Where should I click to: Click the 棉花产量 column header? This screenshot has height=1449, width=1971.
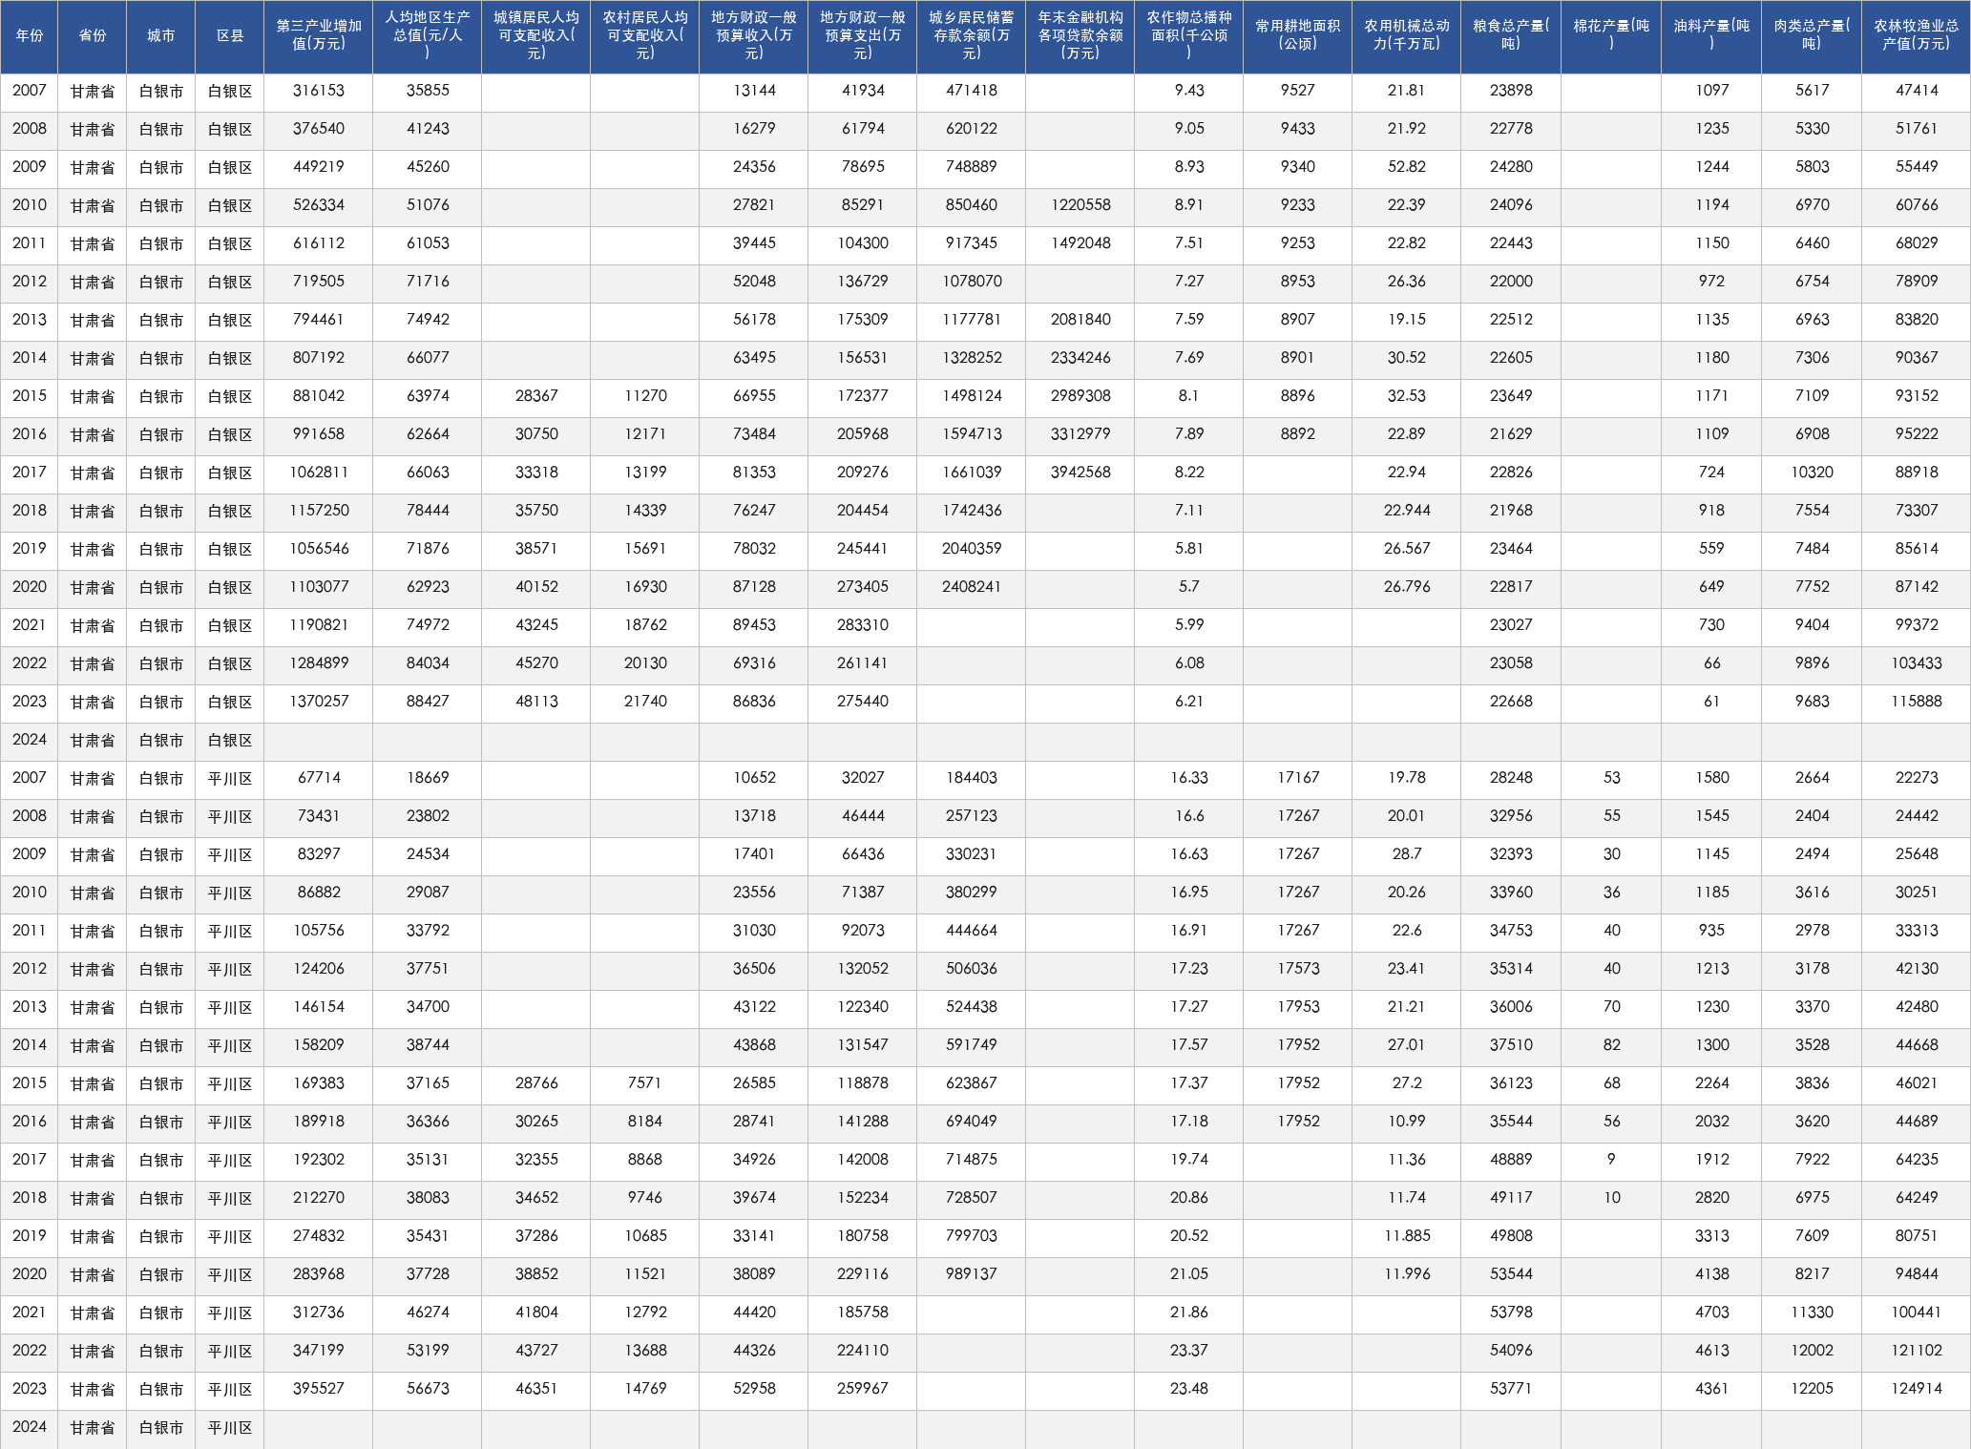click(x=1611, y=36)
